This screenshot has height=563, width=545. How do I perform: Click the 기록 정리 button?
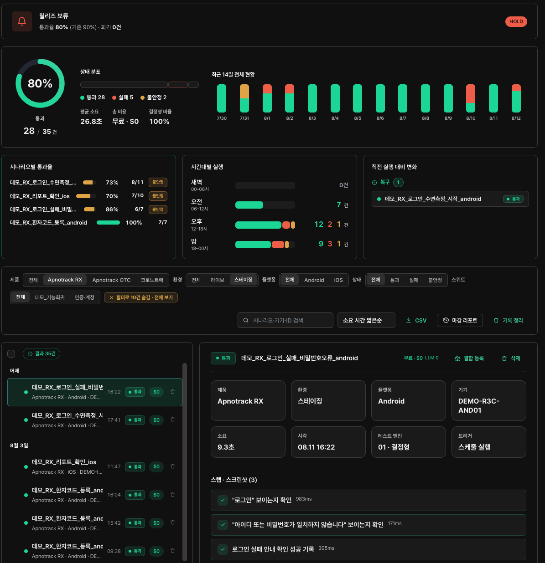click(x=508, y=320)
